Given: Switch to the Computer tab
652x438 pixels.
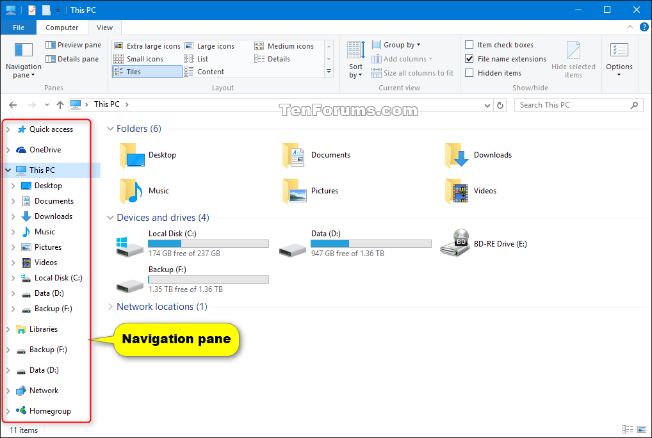Looking at the screenshot, I should point(61,28).
